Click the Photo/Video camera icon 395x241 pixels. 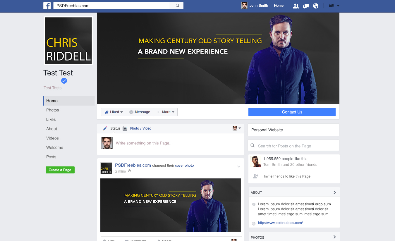125,128
